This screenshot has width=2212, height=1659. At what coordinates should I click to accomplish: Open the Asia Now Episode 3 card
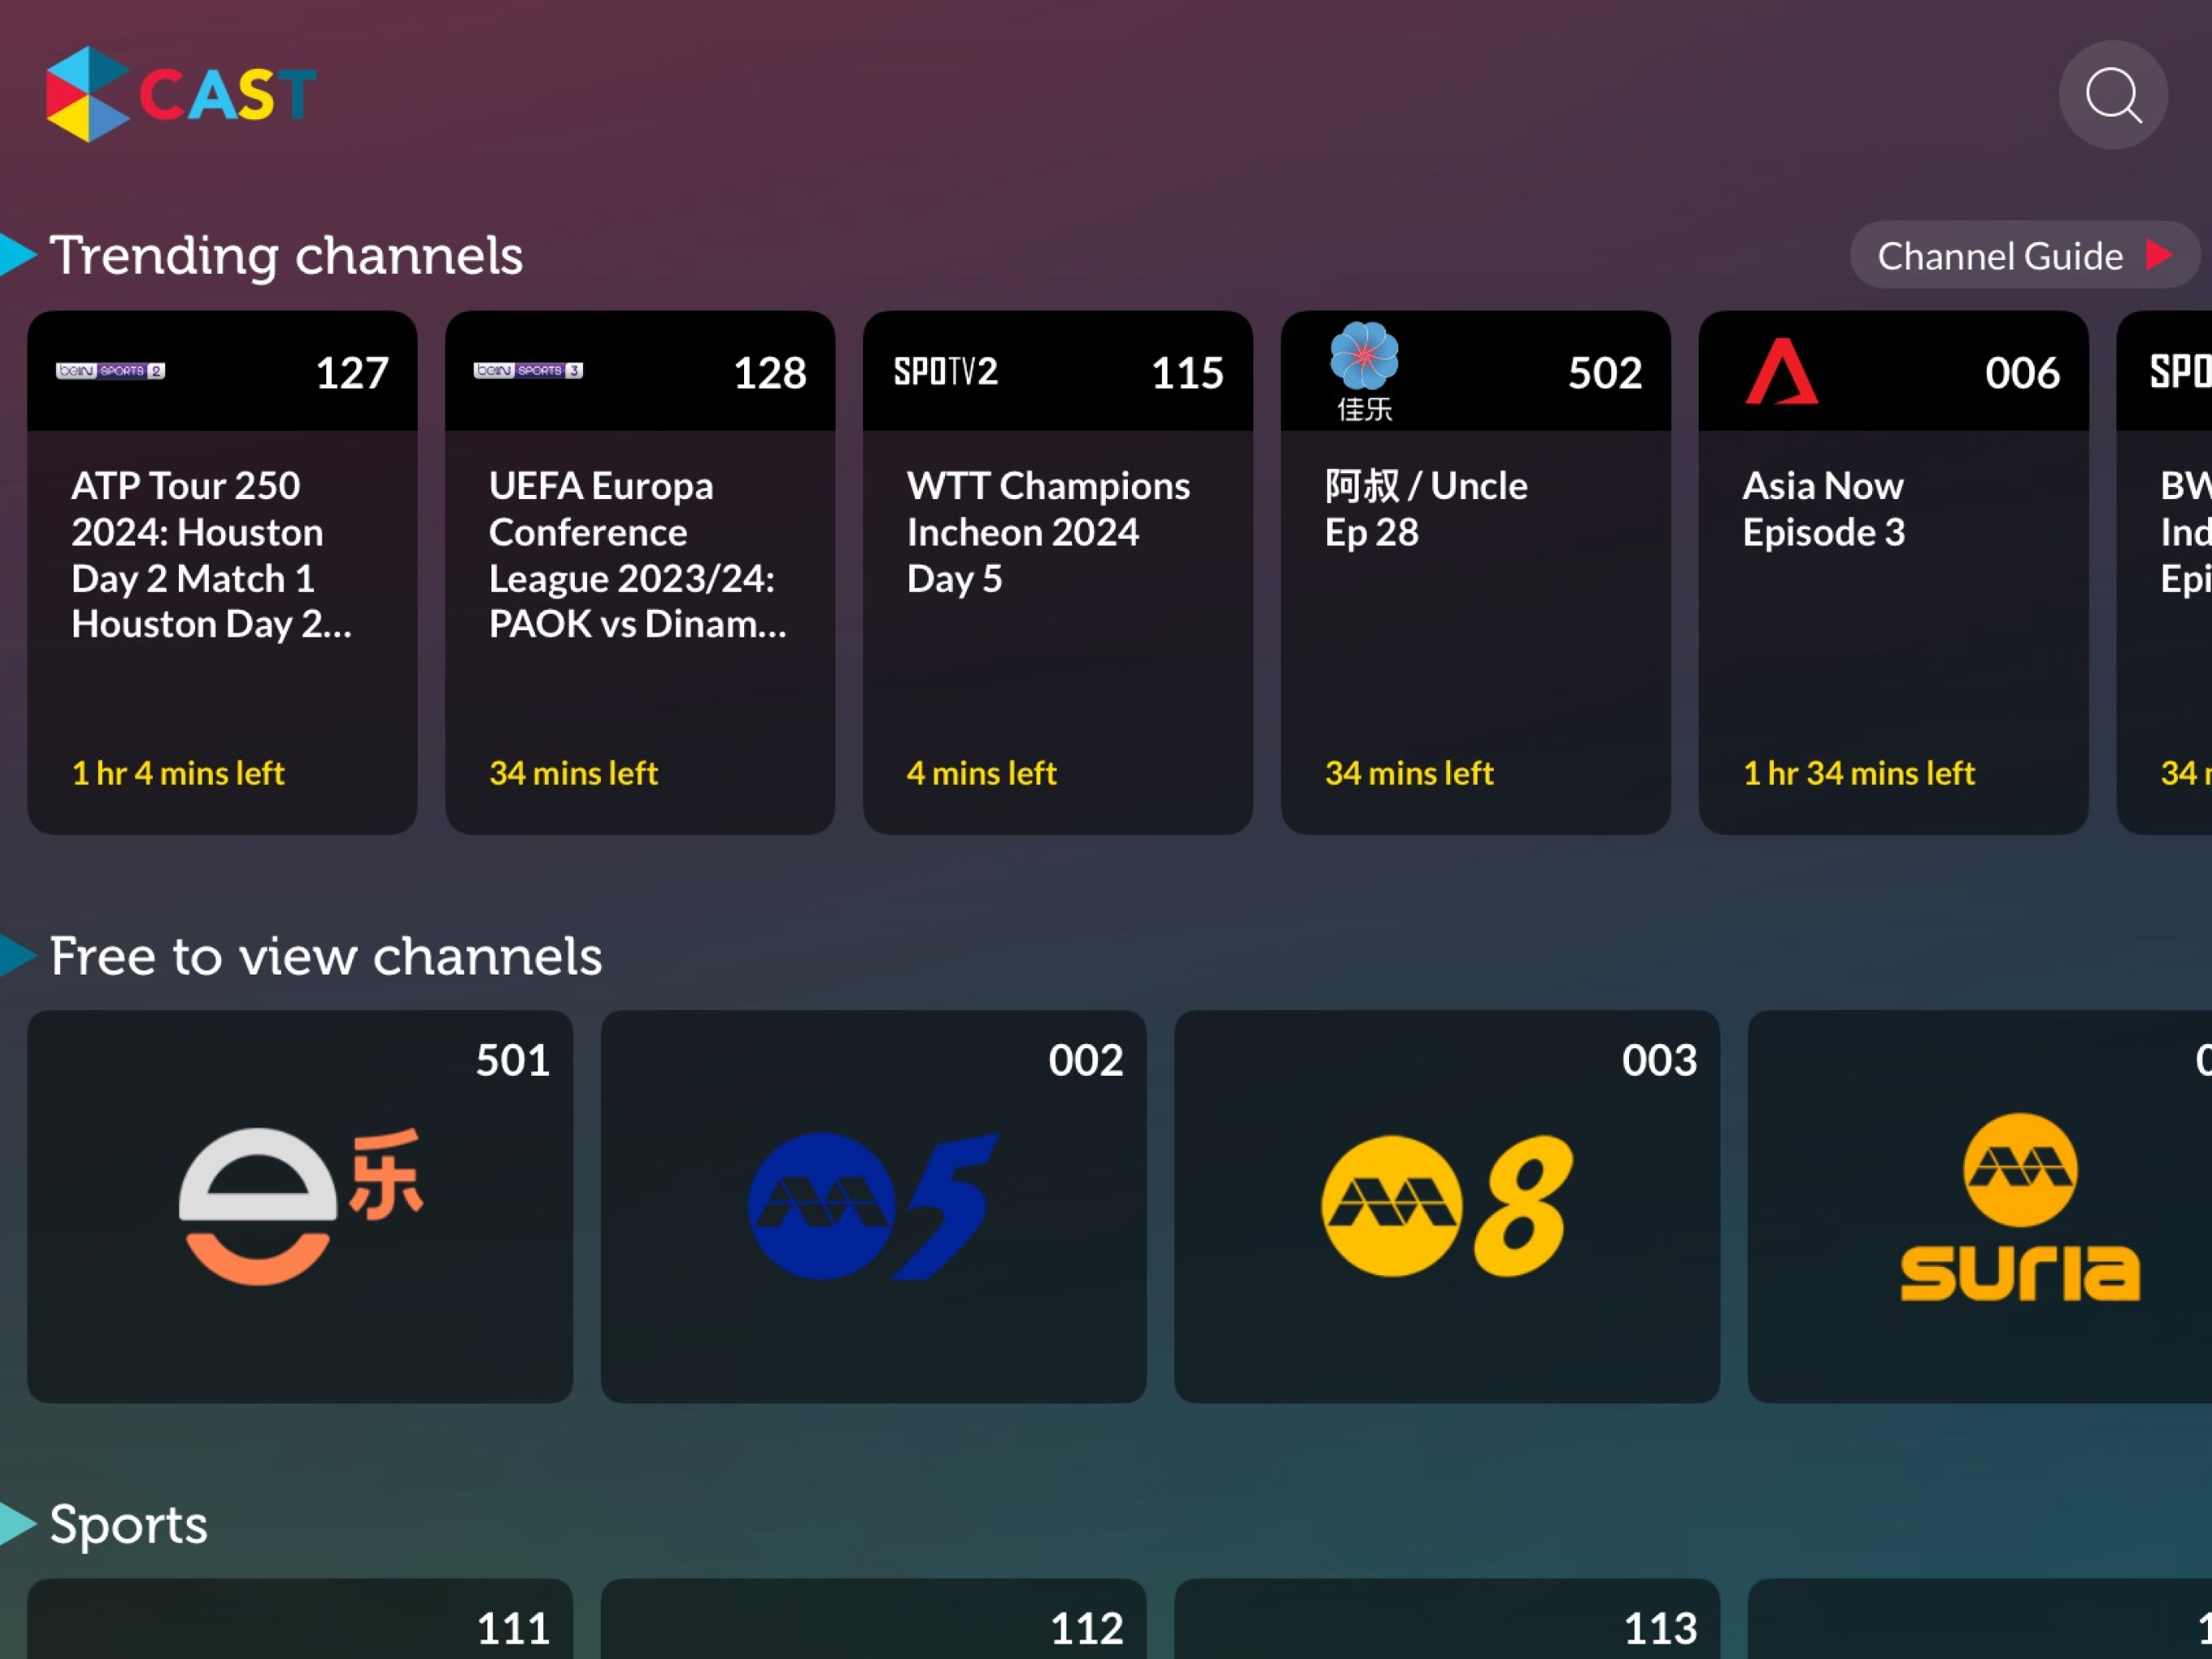(1894, 573)
